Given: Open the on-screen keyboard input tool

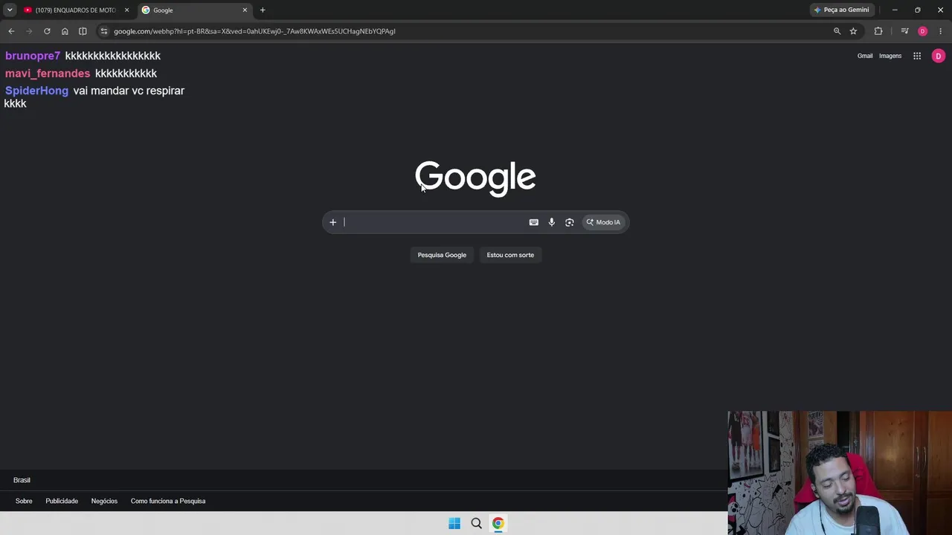Looking at the screenshot, I should click(x=533, y=222).
